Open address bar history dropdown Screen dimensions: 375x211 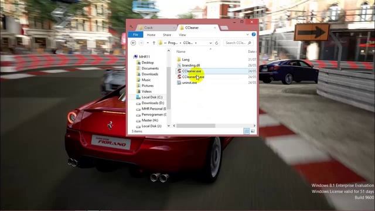click(210, 43)
